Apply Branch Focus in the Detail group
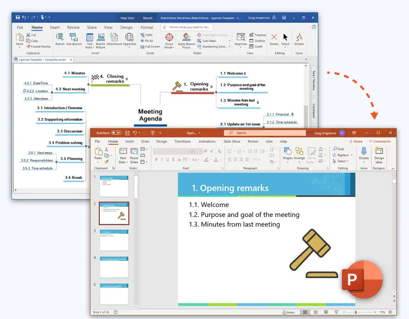This screenshot has height=319, width=409. point(187,41)
